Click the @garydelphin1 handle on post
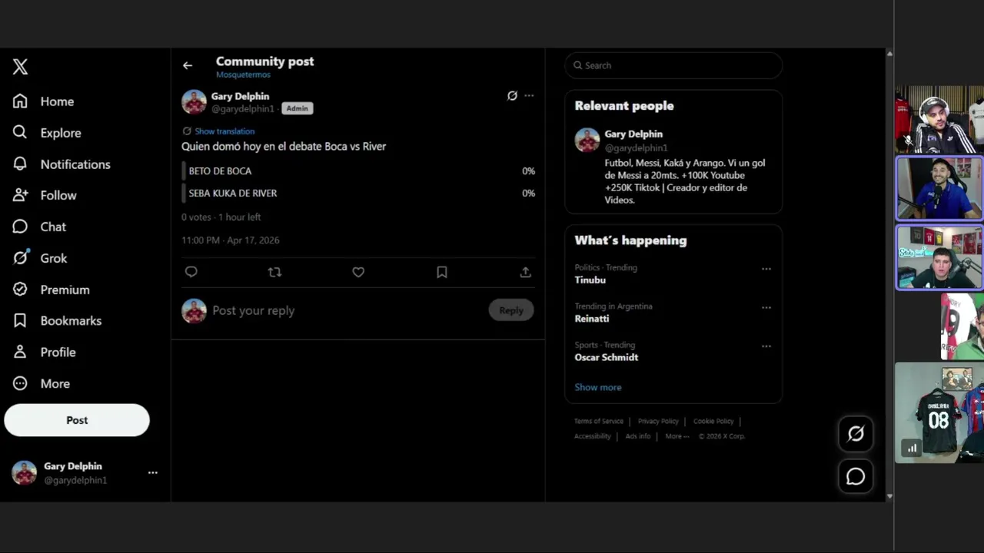Viewport: 984px width, 553px height. (x=243, y=109)
